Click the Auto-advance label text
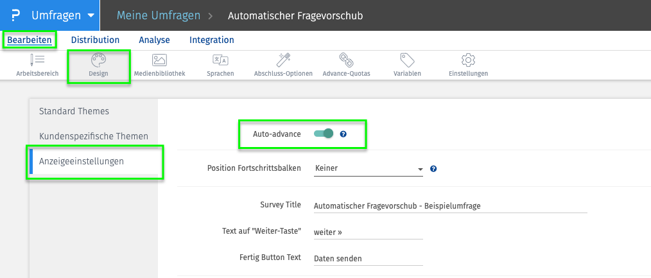This screenshot has width=651, height=278. 277,134
